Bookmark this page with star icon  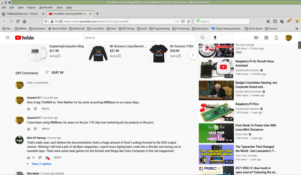click(189, 22)
